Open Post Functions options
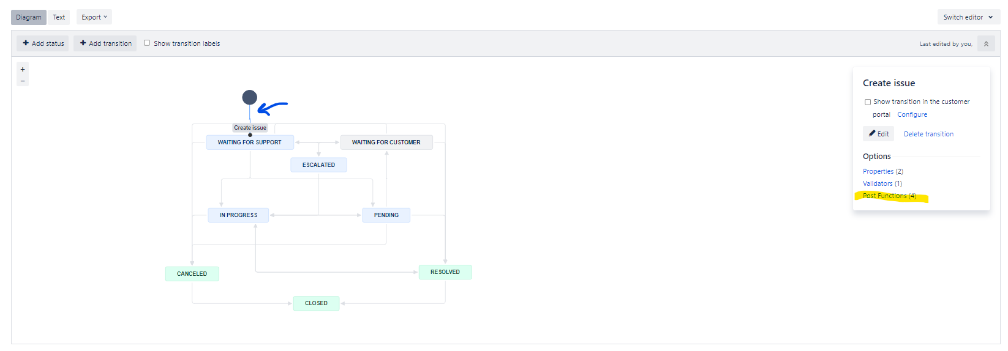This screenshot has height=351, width=1008. (x=889, y=196)
